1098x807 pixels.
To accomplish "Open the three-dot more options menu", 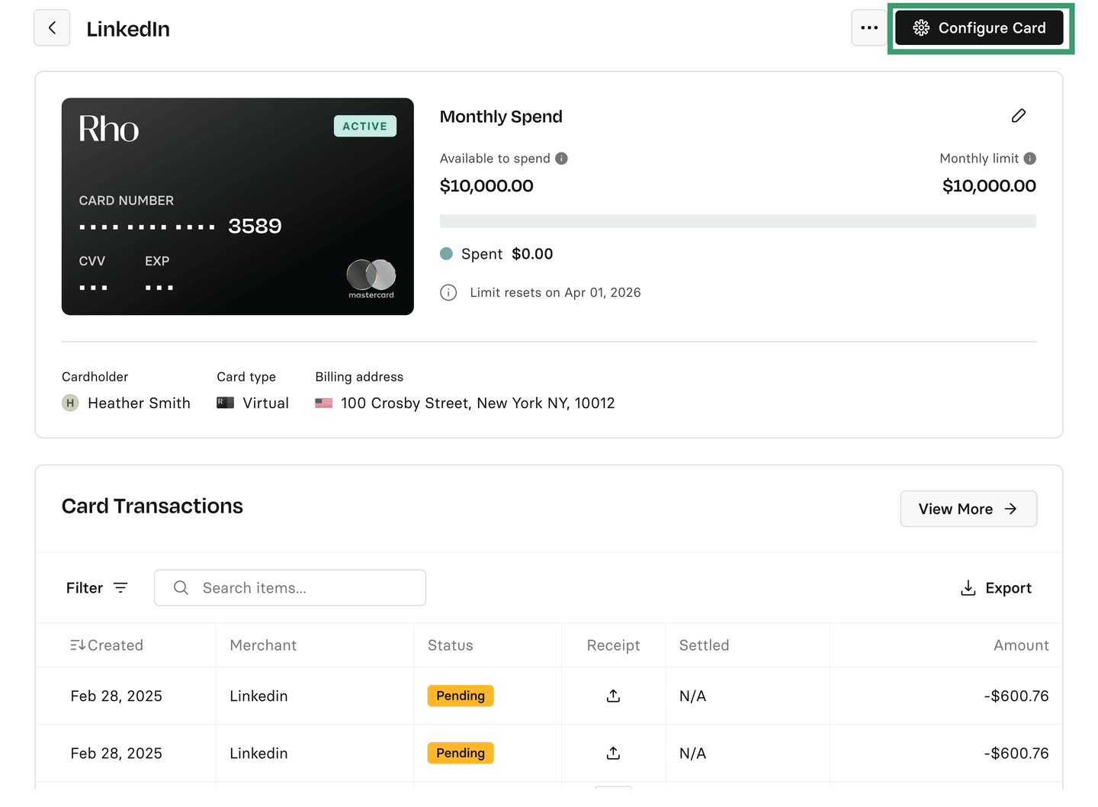I will click(x=868, y=28).
